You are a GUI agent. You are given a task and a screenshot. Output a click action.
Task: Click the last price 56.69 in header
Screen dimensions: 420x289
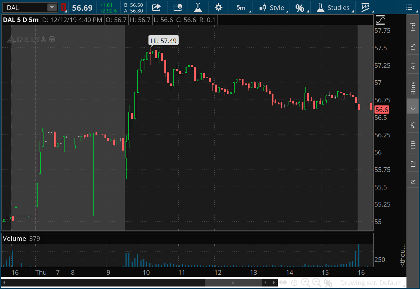pyautogui.click(x=82, y=8)
